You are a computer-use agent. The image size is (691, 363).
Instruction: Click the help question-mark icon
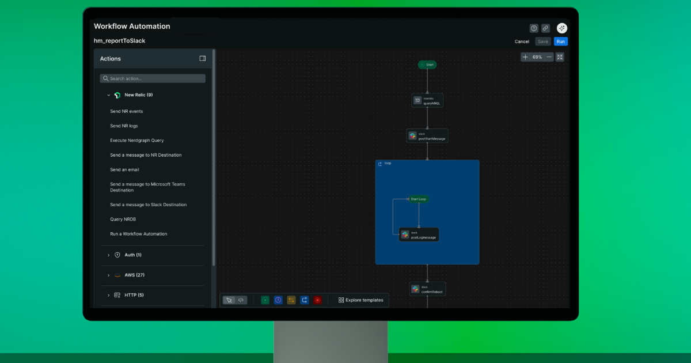[x=534, y=28]
